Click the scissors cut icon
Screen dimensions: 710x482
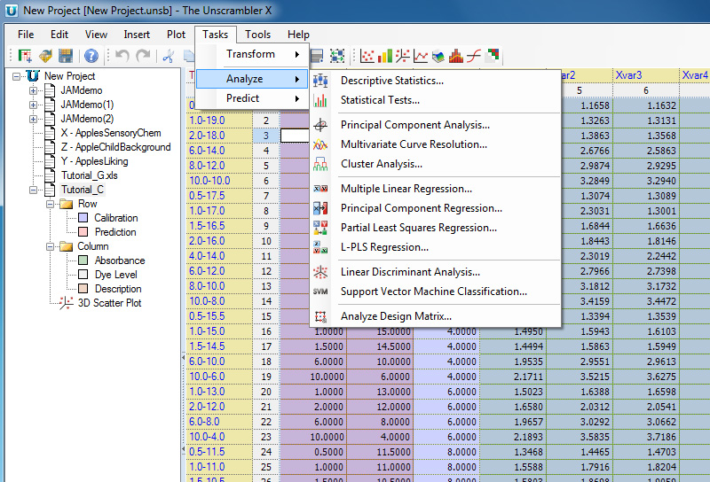pyautogui.click(x=169, y=56)
